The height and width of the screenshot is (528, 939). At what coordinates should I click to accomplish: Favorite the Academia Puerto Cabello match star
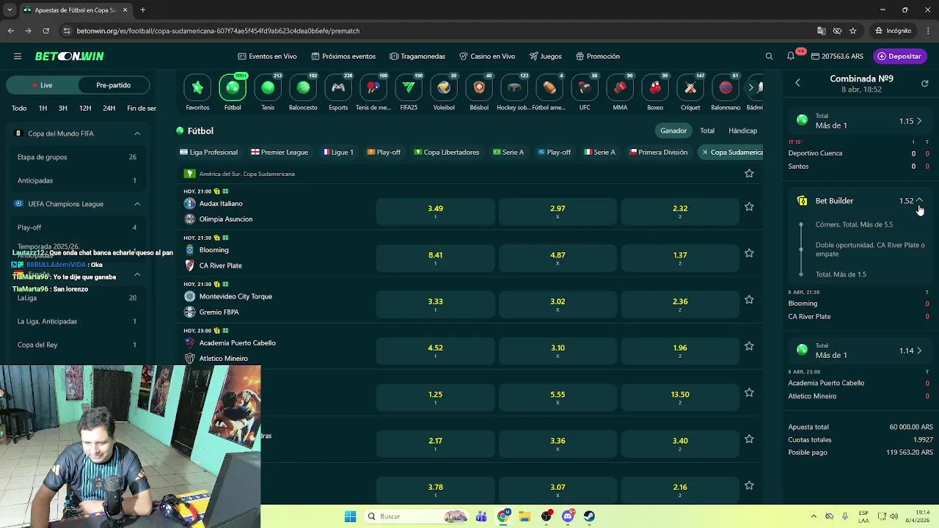click(x=749, y=346)
